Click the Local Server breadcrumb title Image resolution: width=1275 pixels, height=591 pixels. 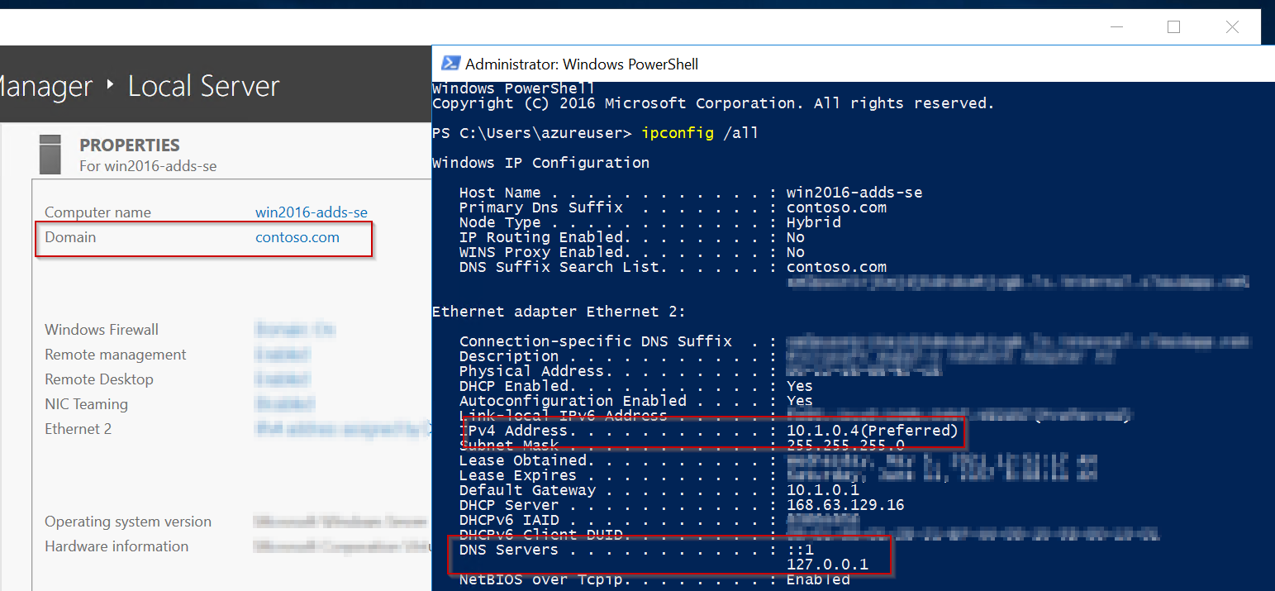tap(204, 86)
